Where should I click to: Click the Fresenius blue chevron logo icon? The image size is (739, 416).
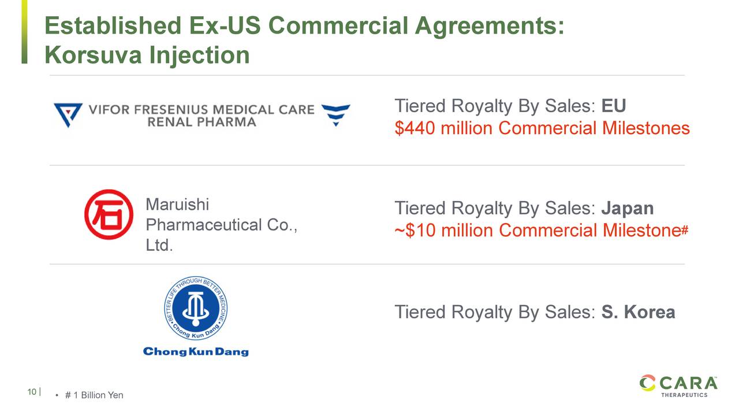click(335, 115)
